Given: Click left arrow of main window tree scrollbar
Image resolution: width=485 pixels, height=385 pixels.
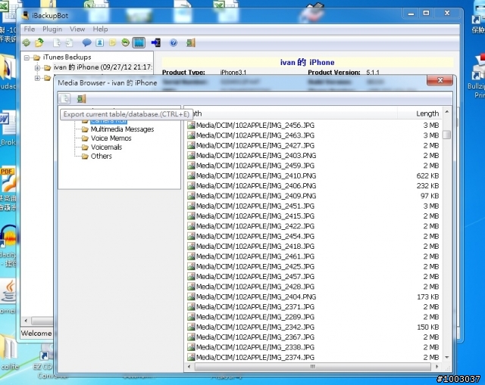Looking at the screenshot, I should (26, 321).
